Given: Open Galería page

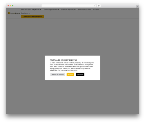Looking at the screenshot, I should 96,10.
